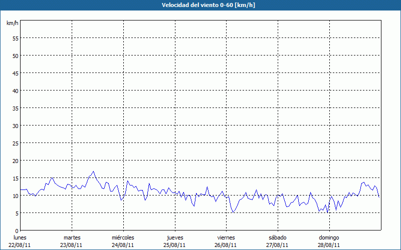Screen dimensions: 401x250
Task: Select the "sábado" day label
Action: (x=277, y=237)
